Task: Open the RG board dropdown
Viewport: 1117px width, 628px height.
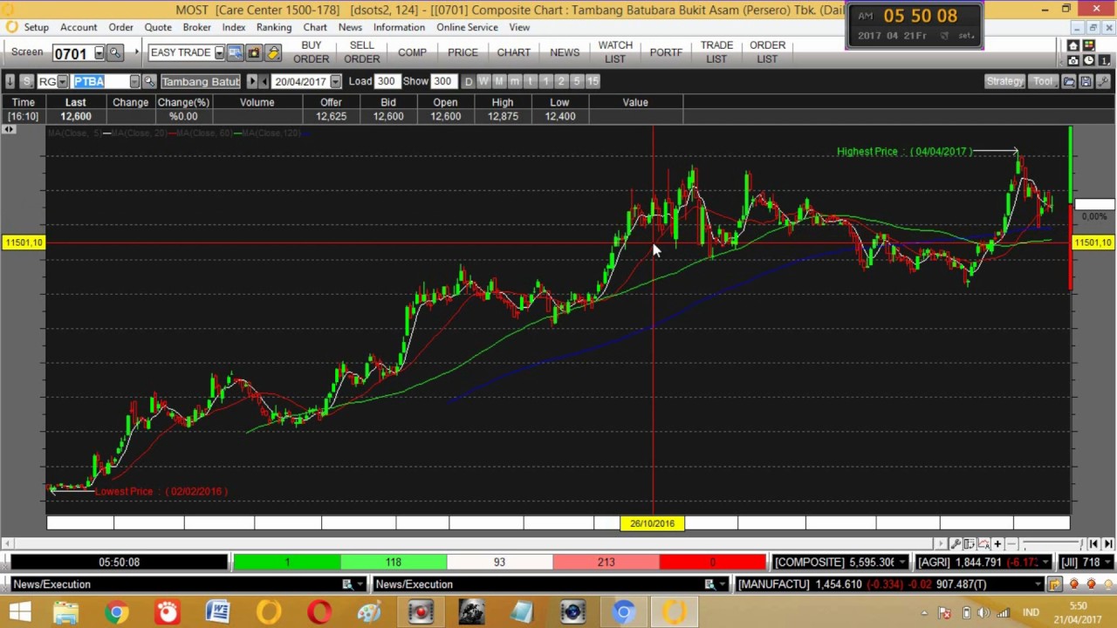Action: [x=62, y=81]
